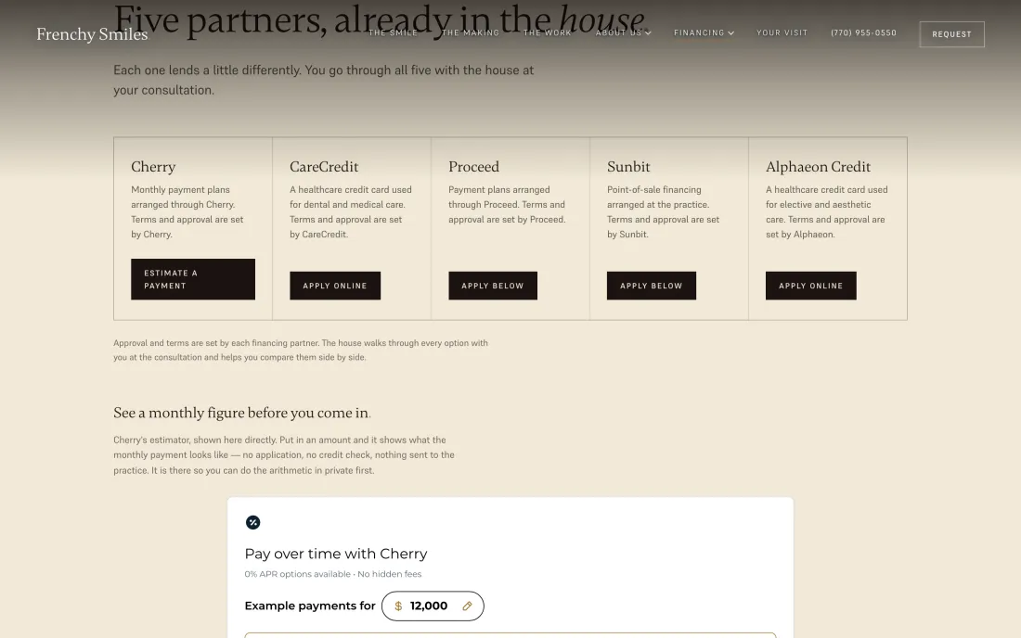
Task: Open The Smile nav item
Action: click(394, 32)
